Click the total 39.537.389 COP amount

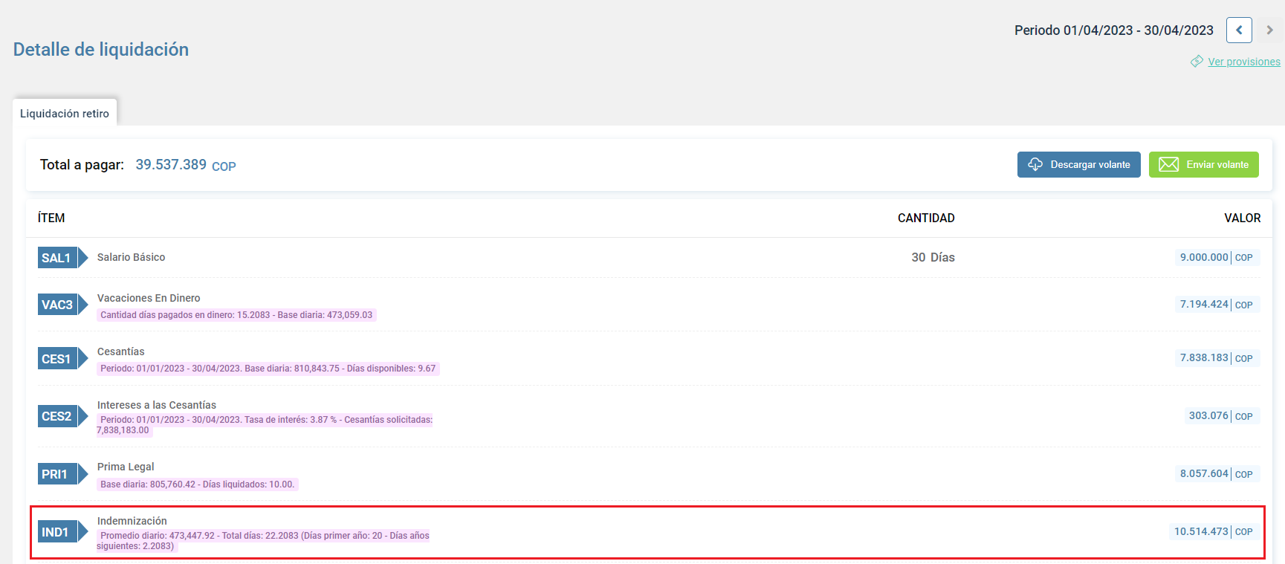tap(186, 165)
